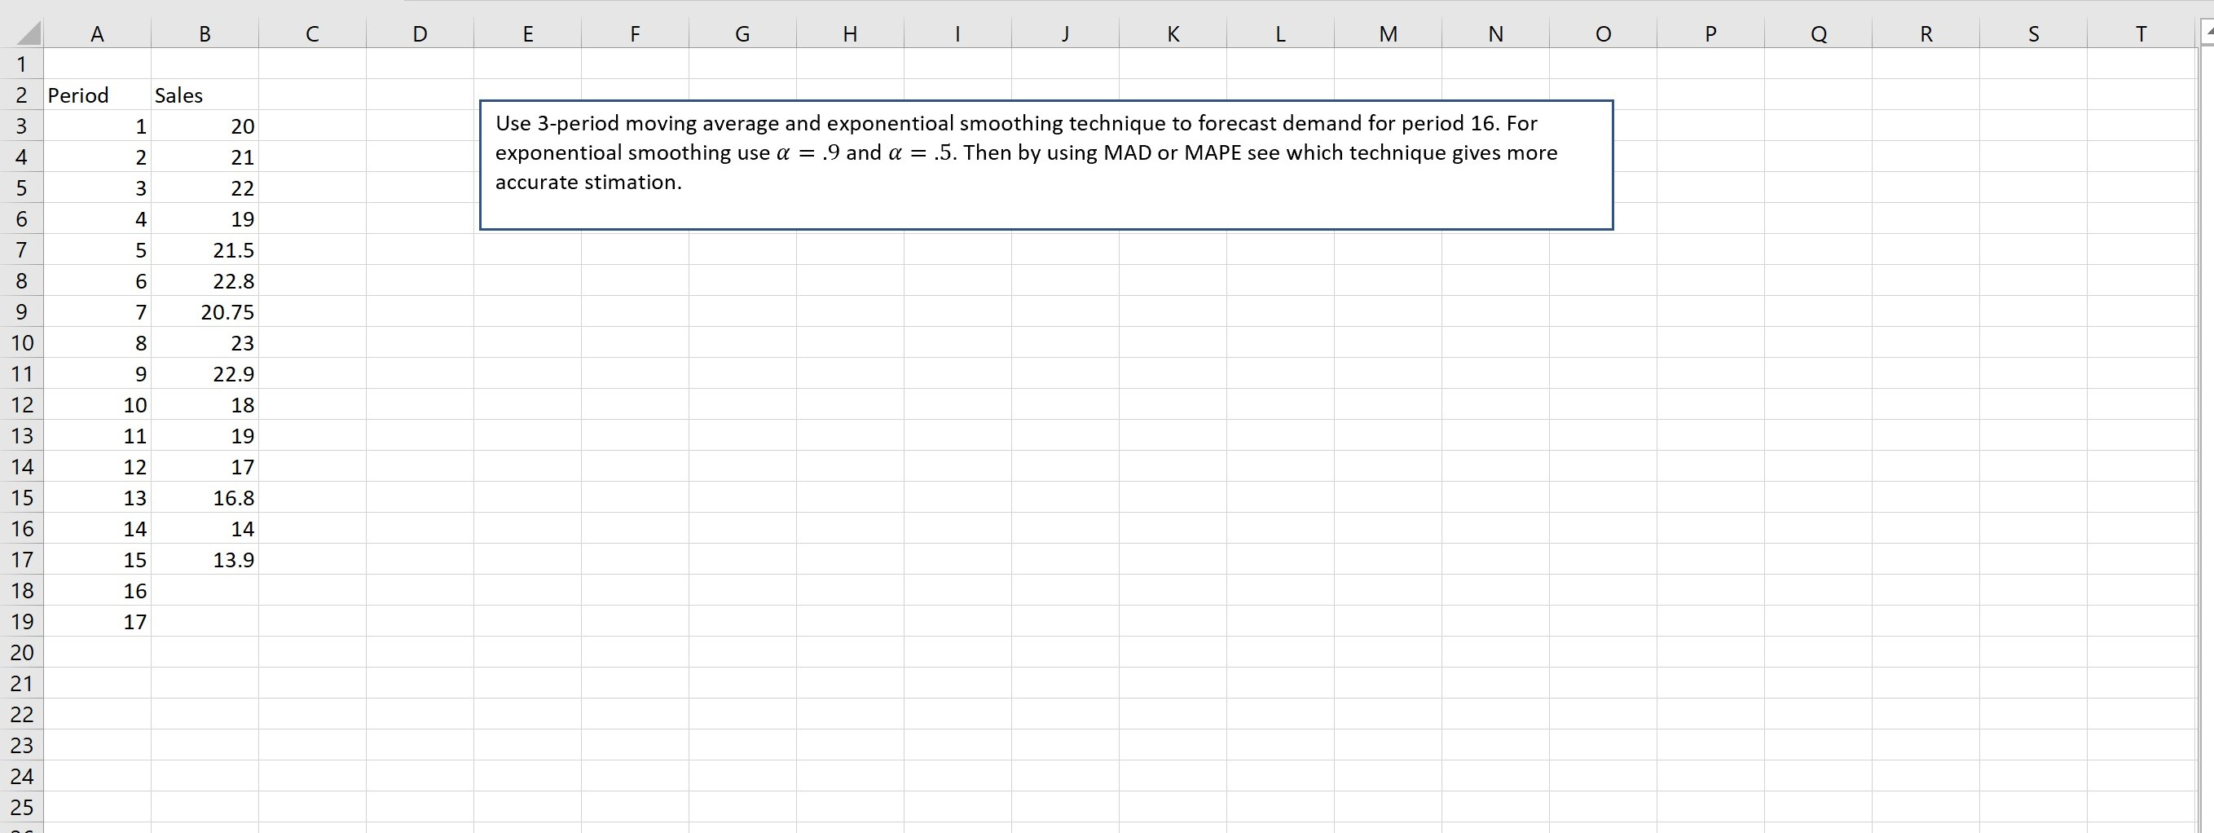Viewport: 2214px width, 833px height.
Task: Select cell A11 containing period 9
Action: (97, 373)
